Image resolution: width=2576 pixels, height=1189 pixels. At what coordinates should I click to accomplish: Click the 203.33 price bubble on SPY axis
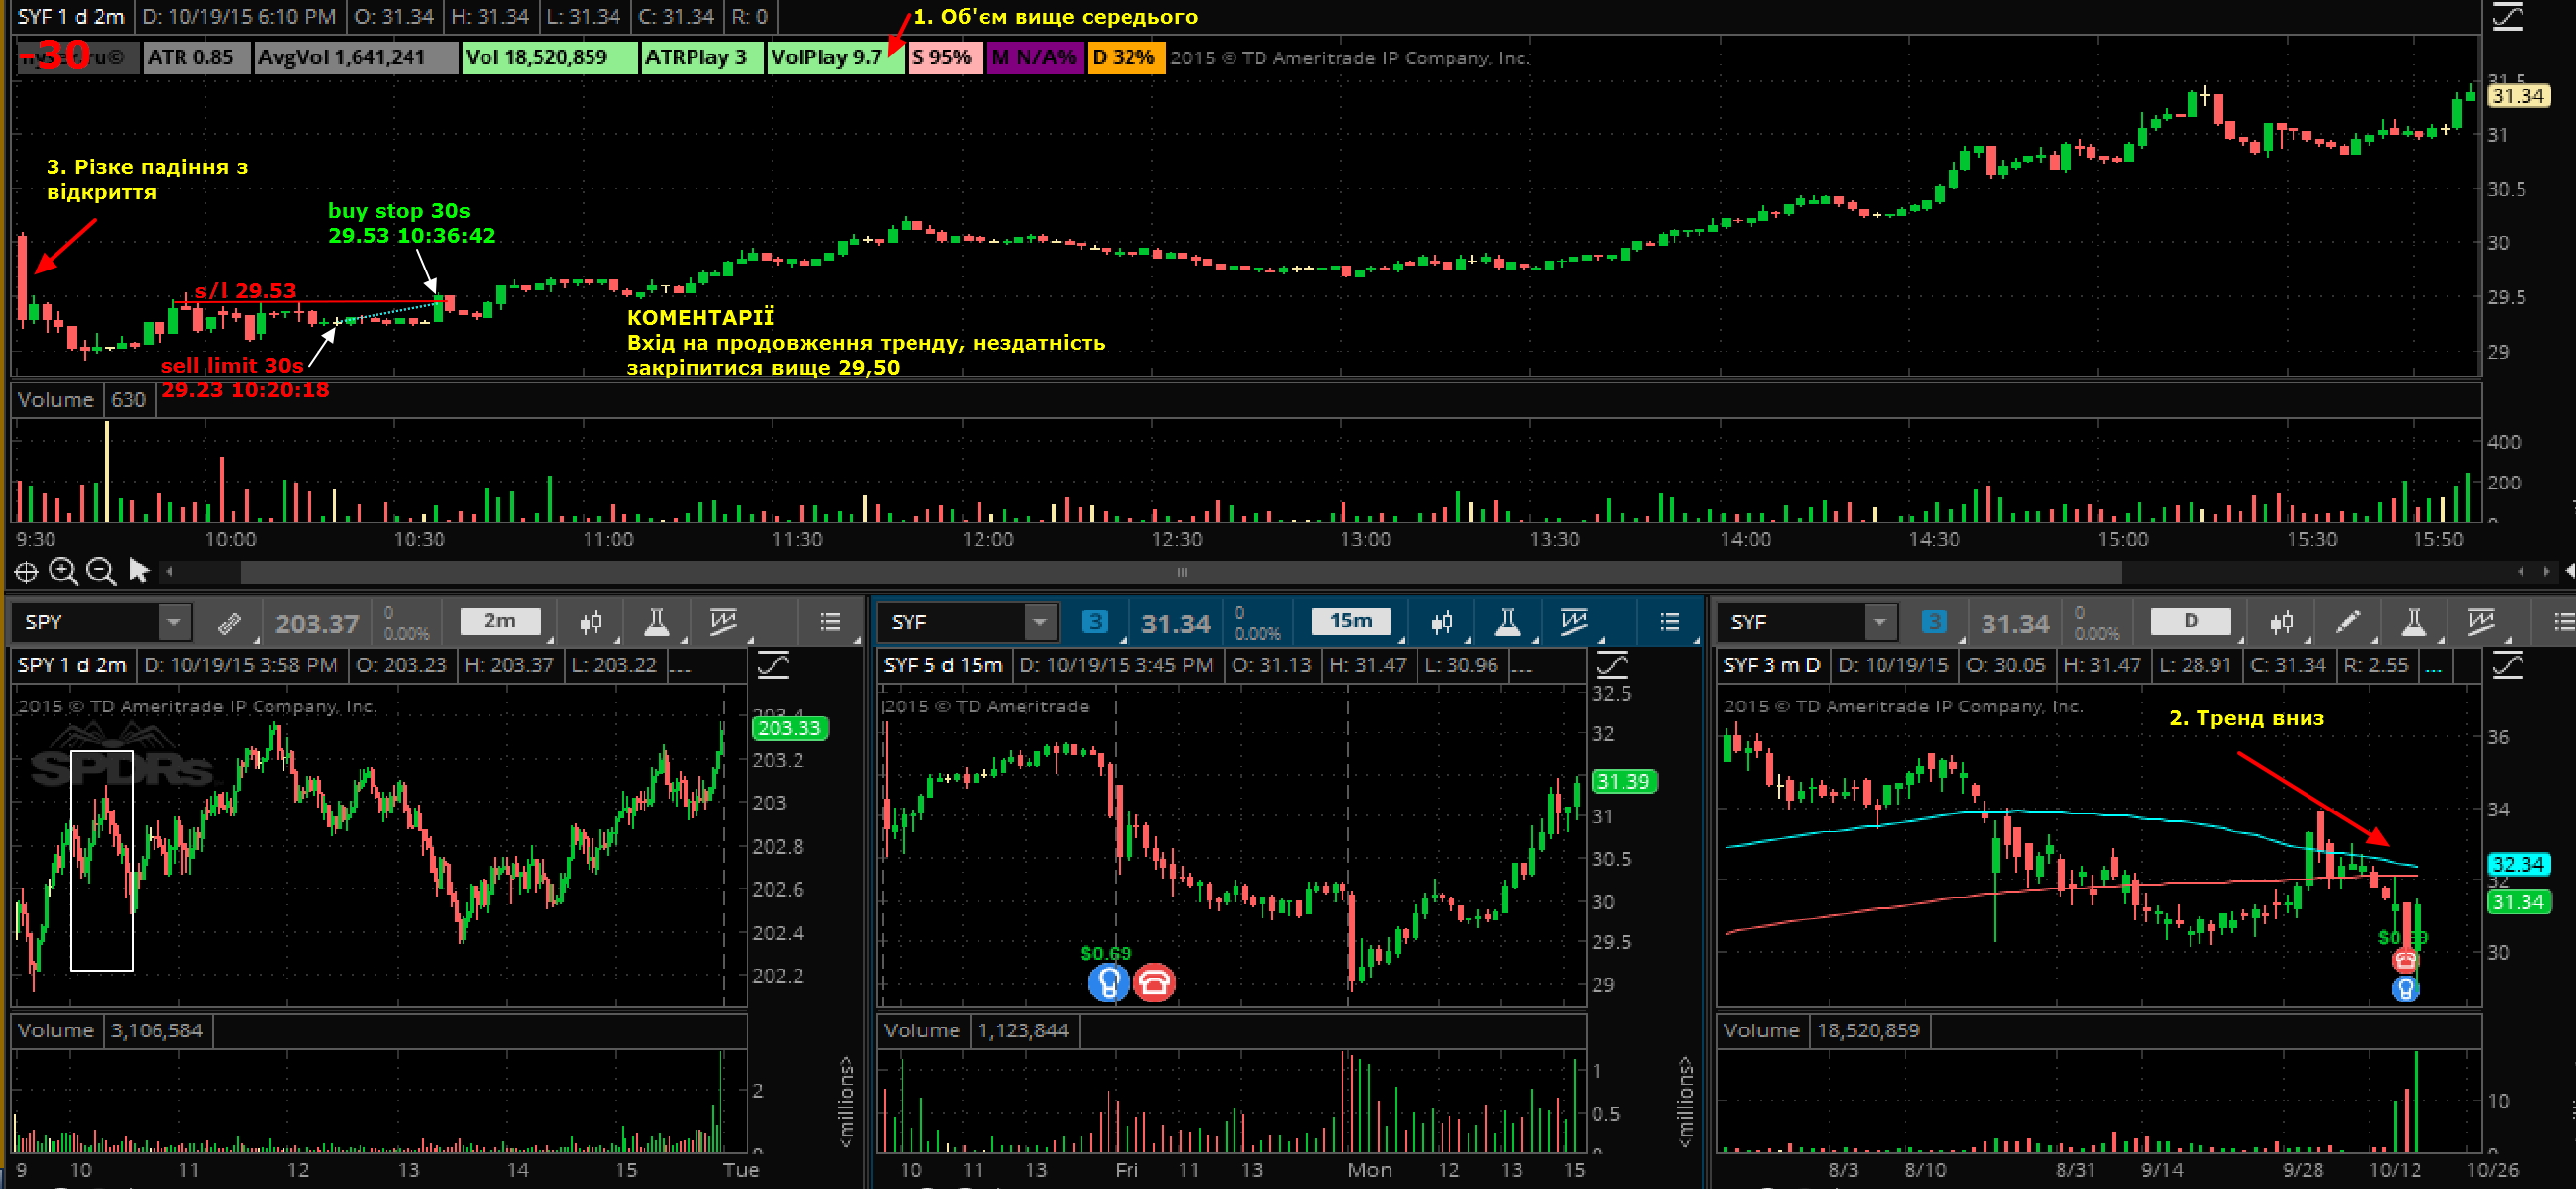pos(789,728)
